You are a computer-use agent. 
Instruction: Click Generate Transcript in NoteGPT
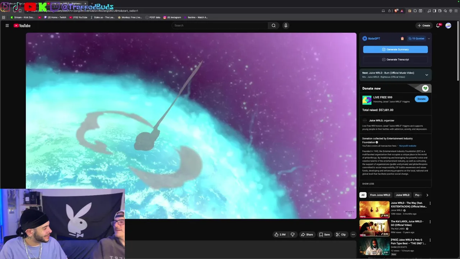(x=395, y=59)
